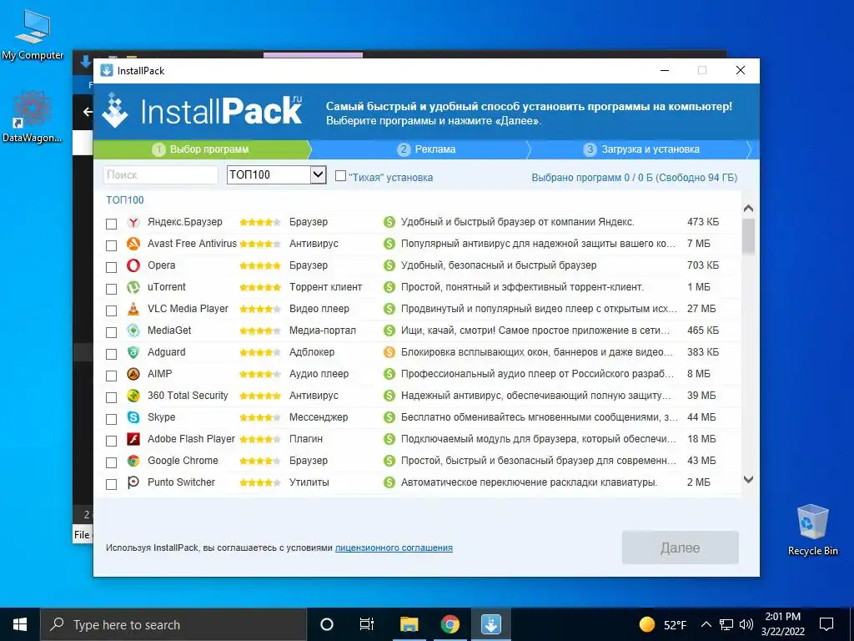
Task: Toggle the "Тихая" установка checkbox
Action: pos(340,176)
